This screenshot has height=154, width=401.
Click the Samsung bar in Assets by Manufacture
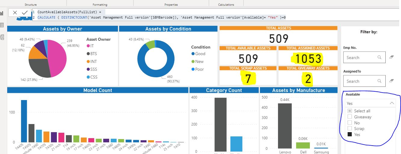[321, 148]
